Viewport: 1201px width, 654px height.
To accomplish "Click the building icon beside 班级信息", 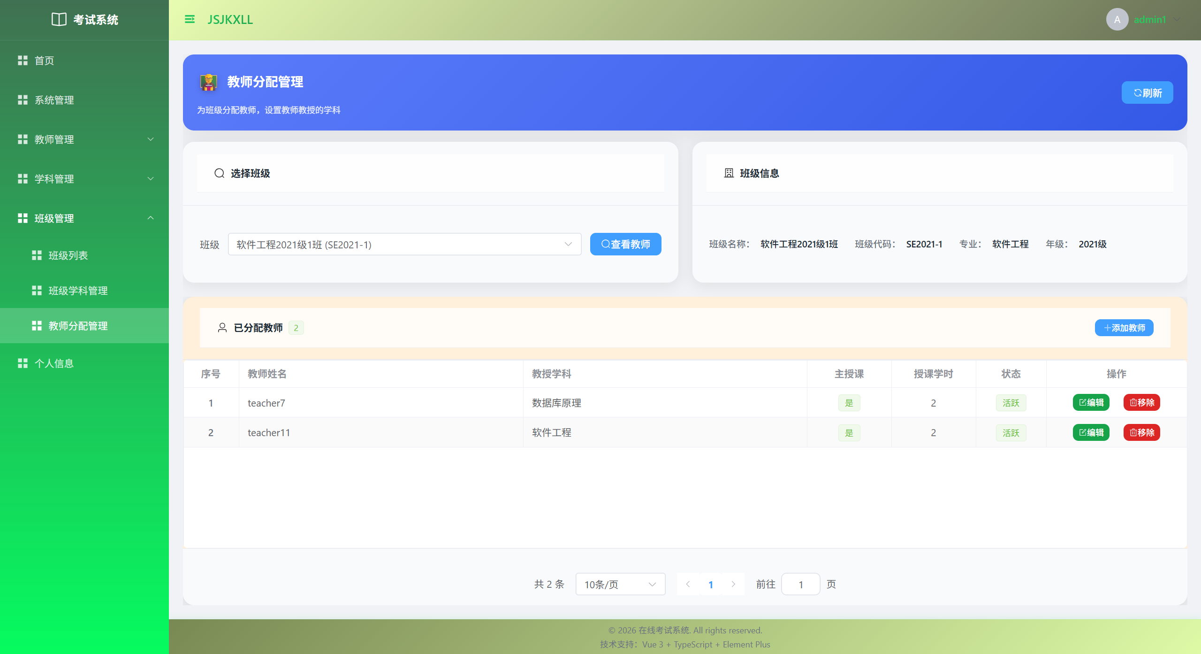I will [x=729, y=173].
